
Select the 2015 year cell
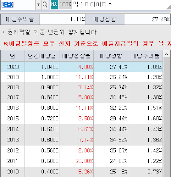pyautogui.click(x=13, y=119)
